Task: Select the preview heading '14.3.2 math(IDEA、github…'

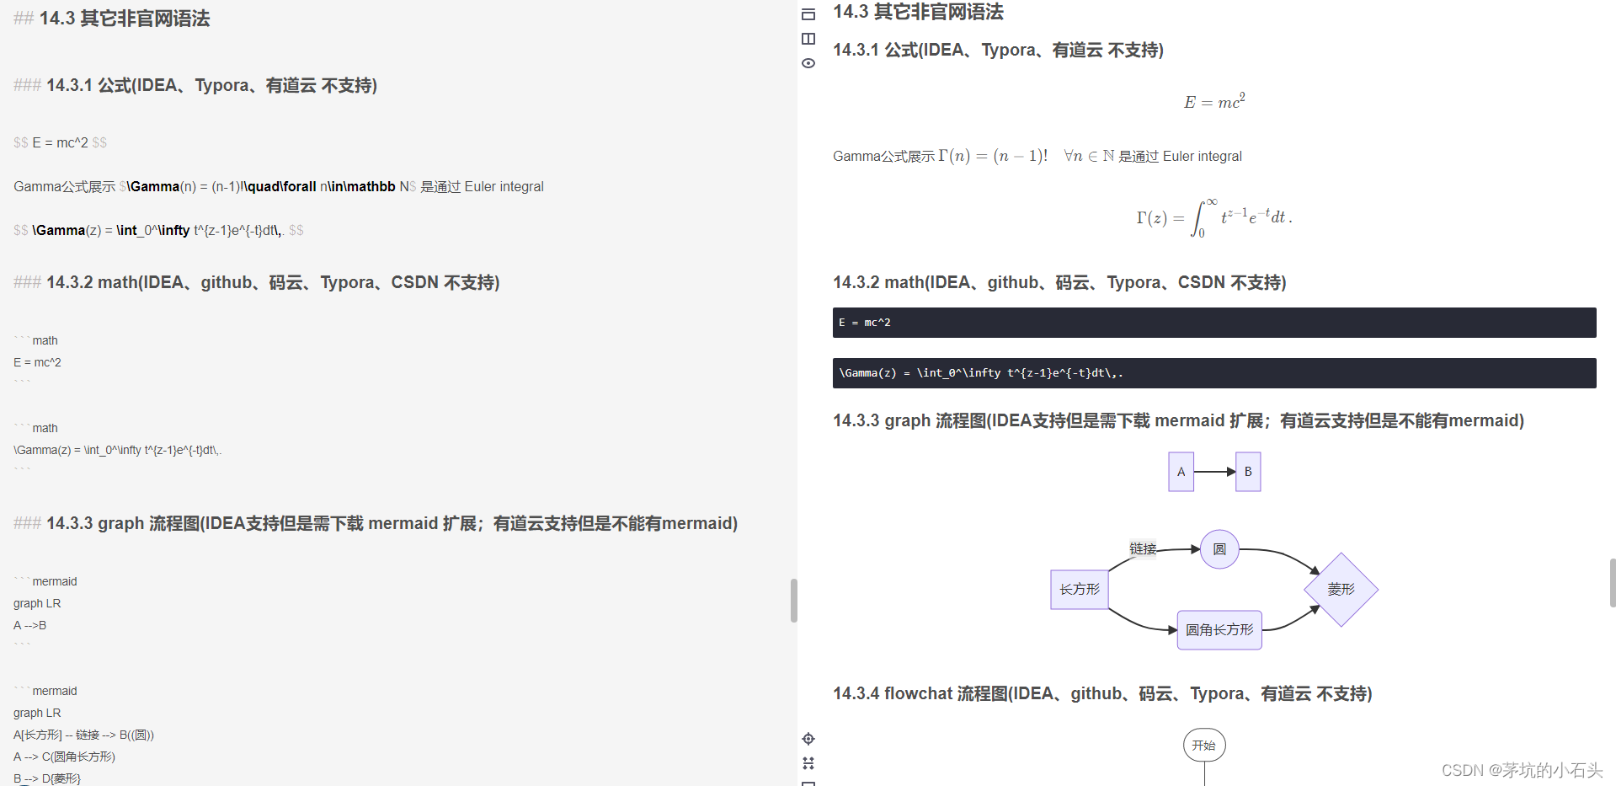Action: coord(1059,282)
